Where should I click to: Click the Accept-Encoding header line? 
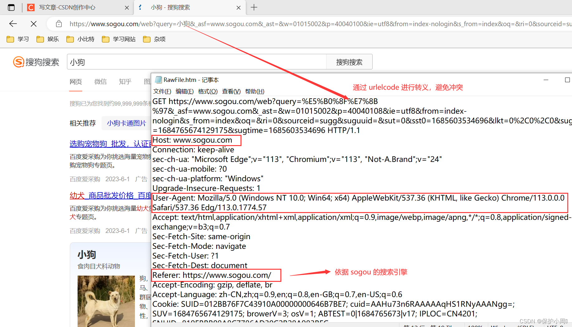click(x=212, y=285)
